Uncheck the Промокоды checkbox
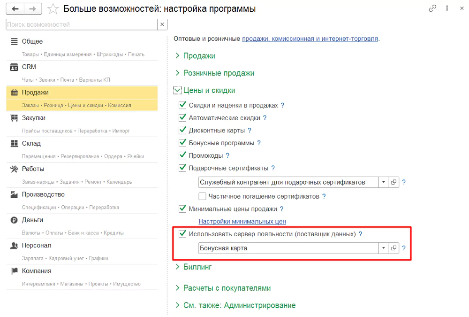 pyautogui.click(x=182, y=155)
